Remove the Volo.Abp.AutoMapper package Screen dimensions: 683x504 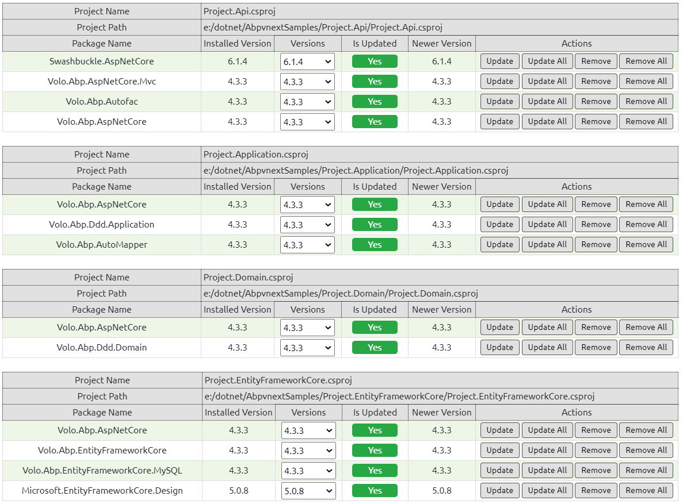click(x=596, y=245)
